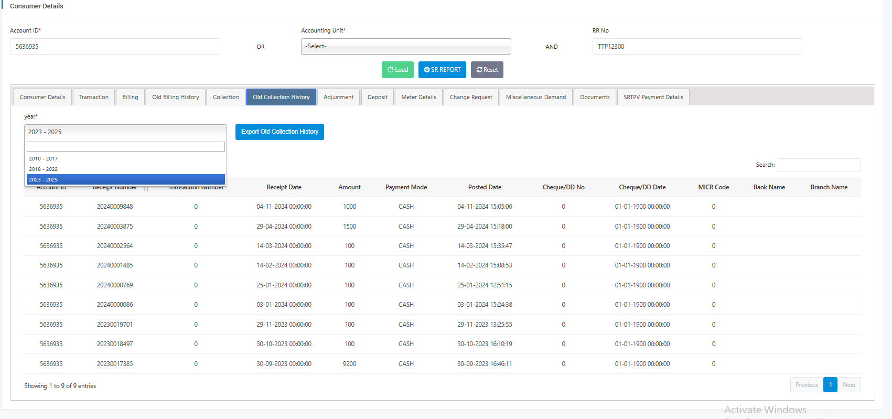Switch to SRTPV Payment Details tab

coord(653,97)
